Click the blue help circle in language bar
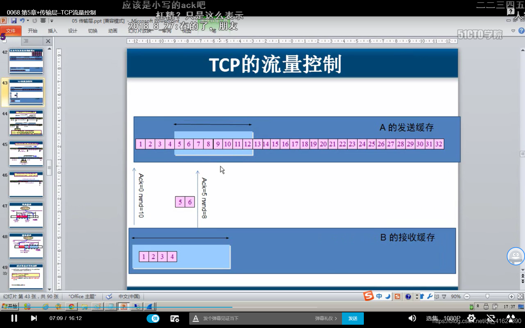 click(408, 296)
